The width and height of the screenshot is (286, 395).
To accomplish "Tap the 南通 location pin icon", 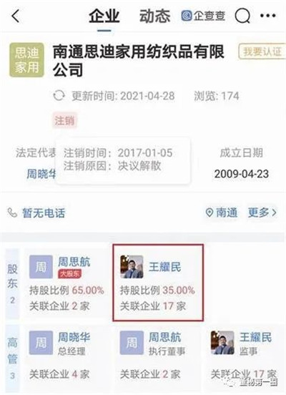I will (209, 213).
